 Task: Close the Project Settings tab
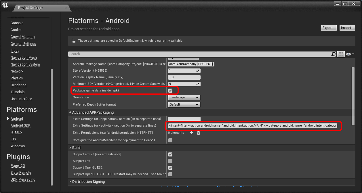pos(66,8)
